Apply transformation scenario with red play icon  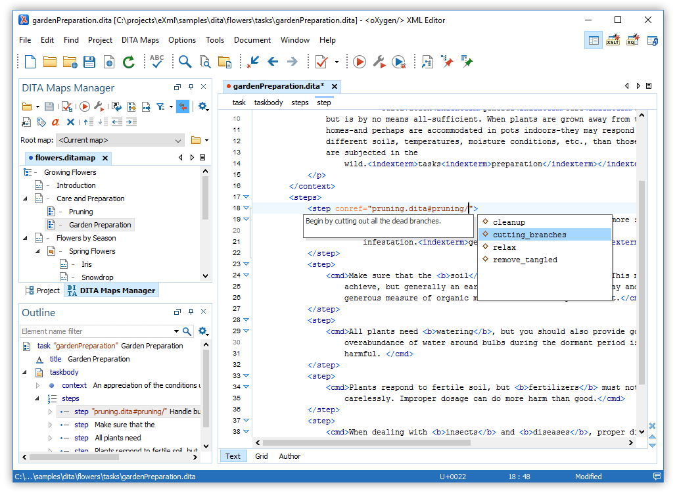click(x=360, y=62)
